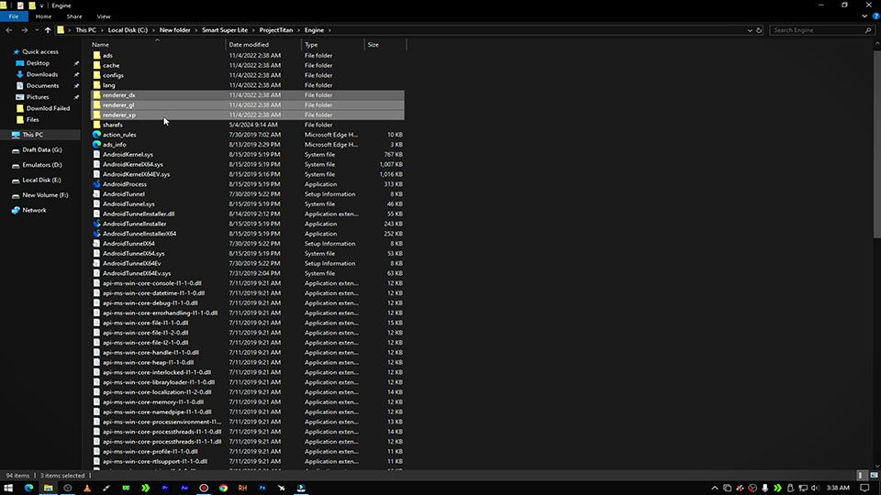Click the Properties icon in the title bar

(x=20, y=5)
